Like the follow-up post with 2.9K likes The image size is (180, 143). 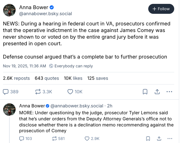[87, 139]
